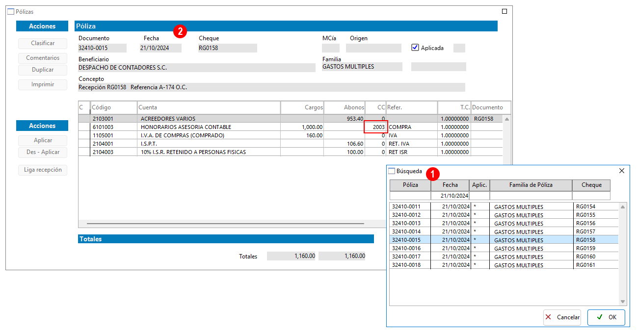Select the 10% I.S.R. RETENIDO row
The image size is (637, 333).
pos(291,152)
